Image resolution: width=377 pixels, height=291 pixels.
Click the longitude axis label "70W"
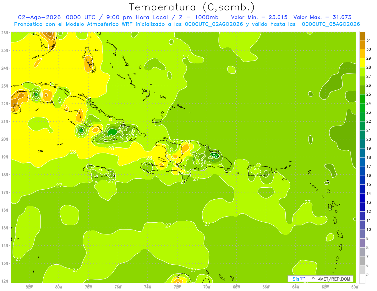tap(207, 287)
